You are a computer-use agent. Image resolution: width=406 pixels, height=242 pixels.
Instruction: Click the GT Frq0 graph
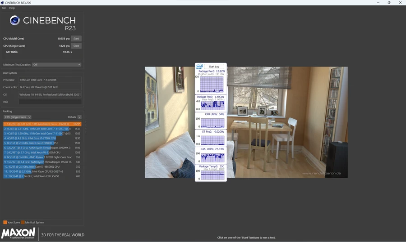[x=212, y=140]
